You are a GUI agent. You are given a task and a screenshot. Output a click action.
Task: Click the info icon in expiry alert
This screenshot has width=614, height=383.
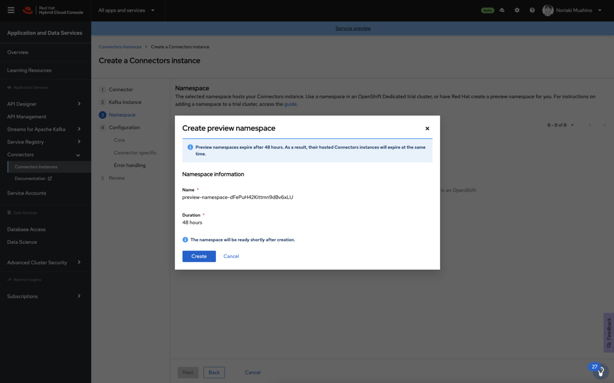pos(190,147)
